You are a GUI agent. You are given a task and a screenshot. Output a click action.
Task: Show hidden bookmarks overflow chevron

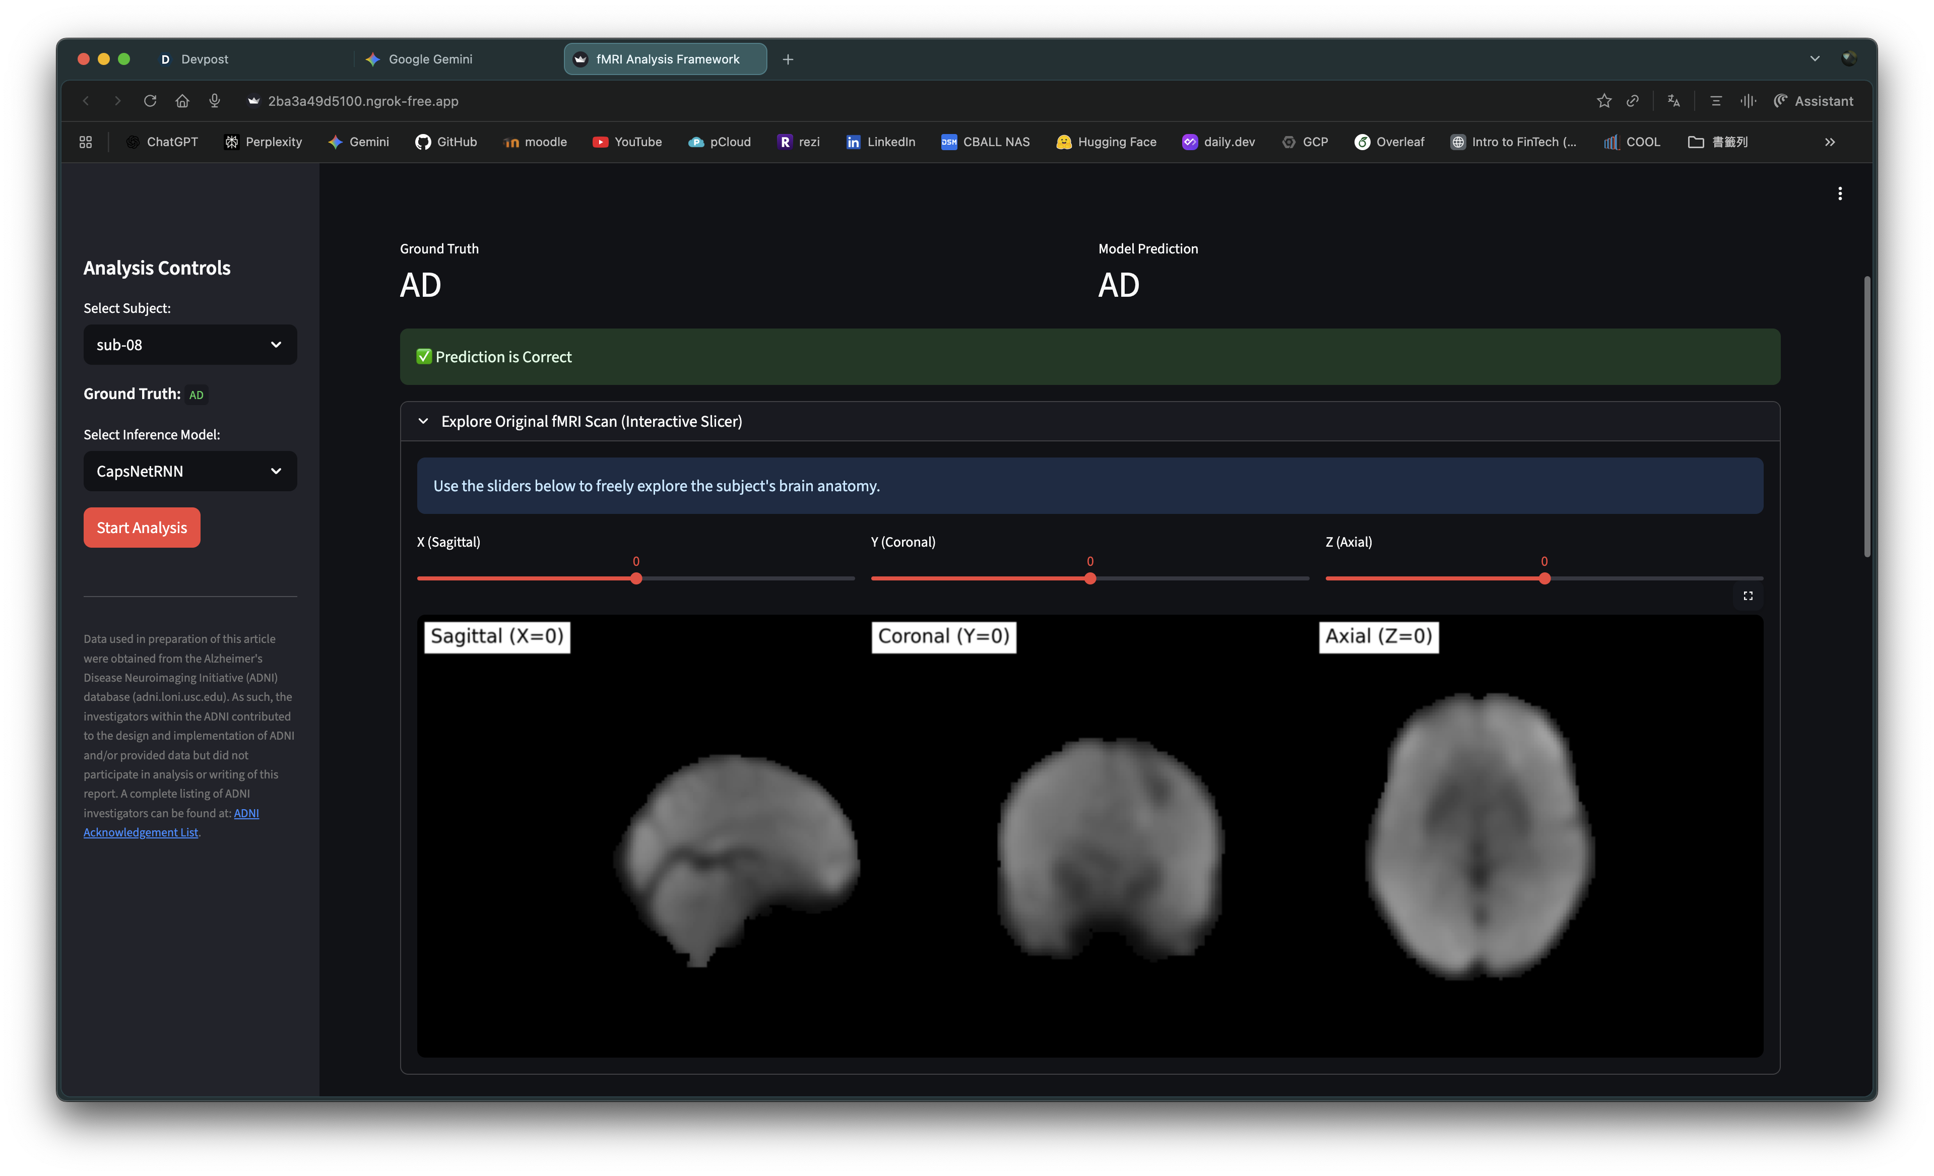pos(1830,142)
